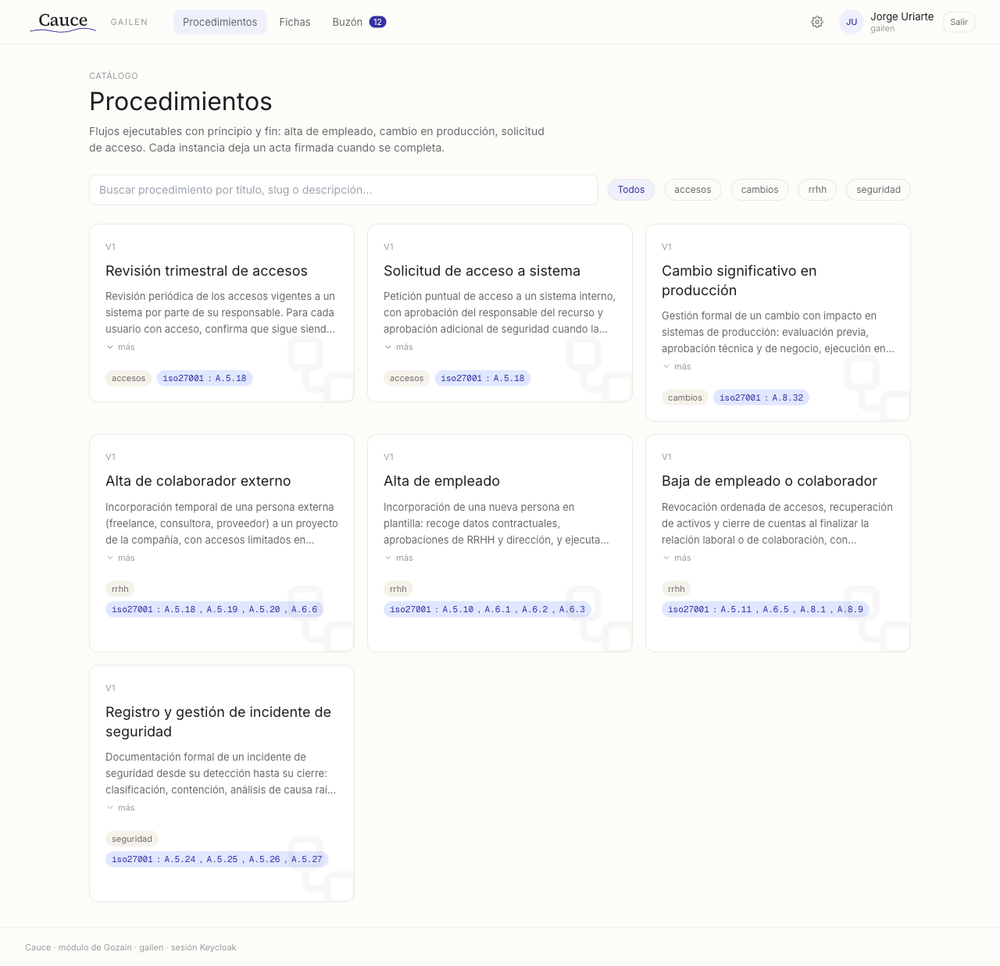
Task: Click the Buzón badge showing 12
Action: (x=377, y=22)
